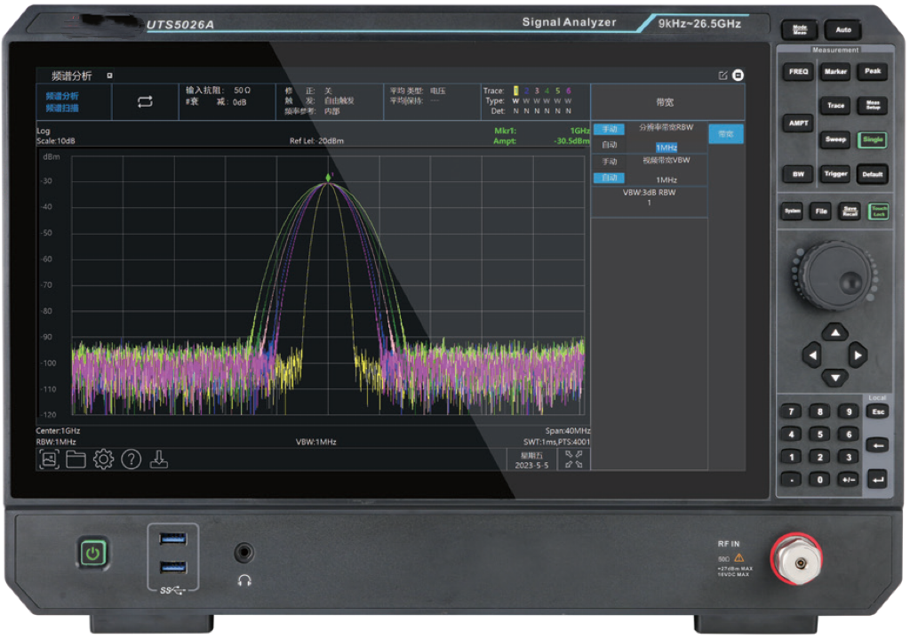Click the RBW 1MHz value field
Viewport: 910px width, 639px height.
667,147
